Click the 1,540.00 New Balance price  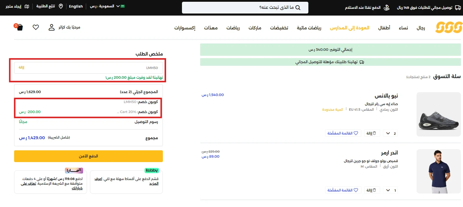coord(213,95)
